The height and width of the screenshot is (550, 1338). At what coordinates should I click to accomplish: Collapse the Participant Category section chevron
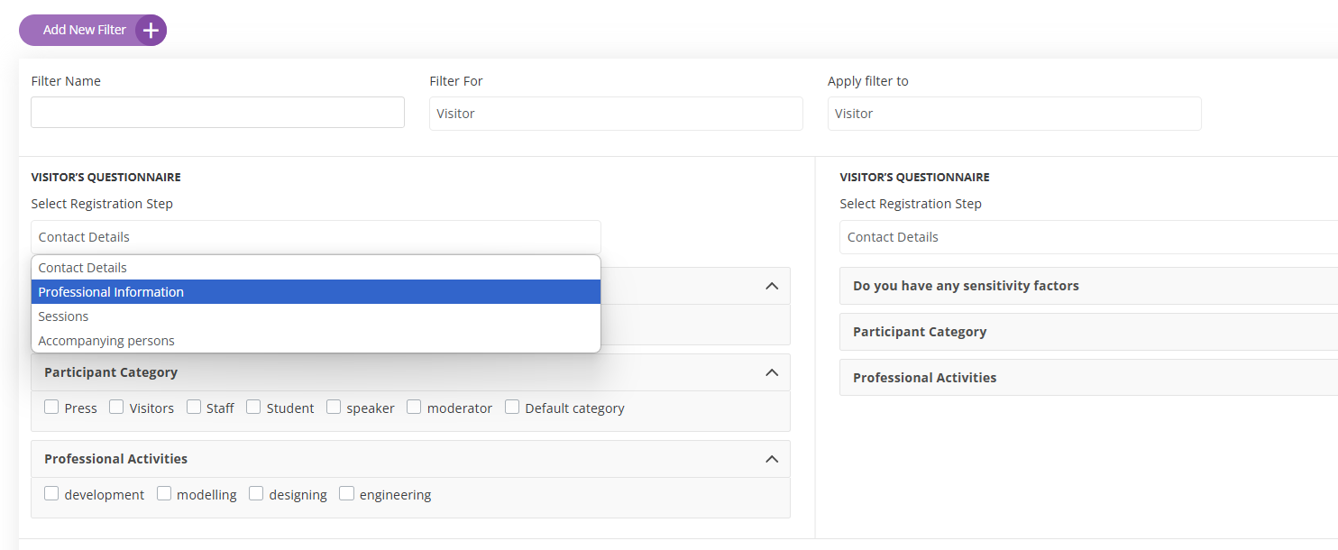[x=771, y=372]
